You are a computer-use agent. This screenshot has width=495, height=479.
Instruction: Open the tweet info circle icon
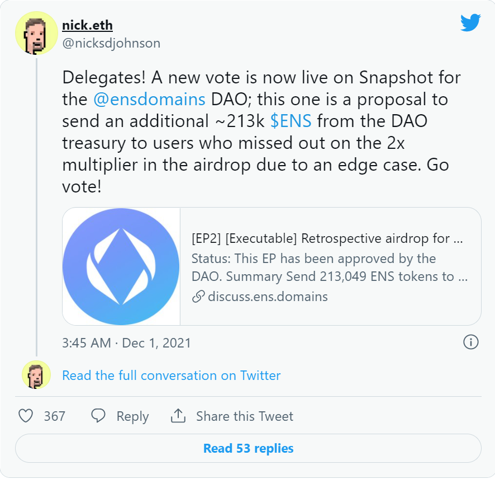[470, 342]
